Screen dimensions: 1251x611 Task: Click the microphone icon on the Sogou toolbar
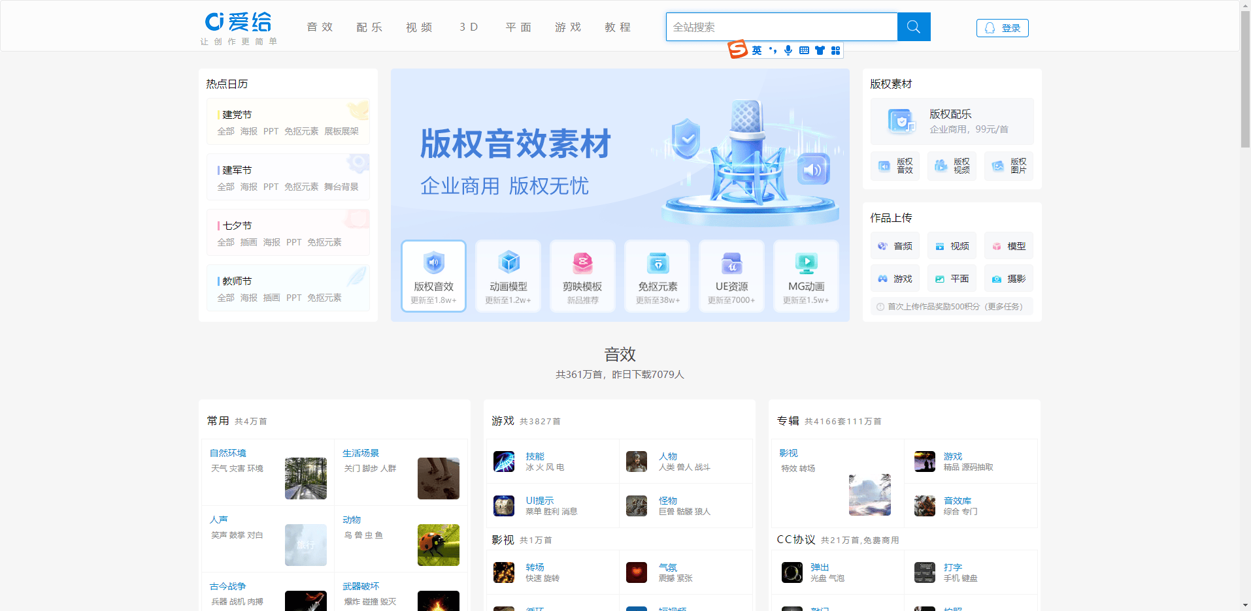tap(788, 50)
